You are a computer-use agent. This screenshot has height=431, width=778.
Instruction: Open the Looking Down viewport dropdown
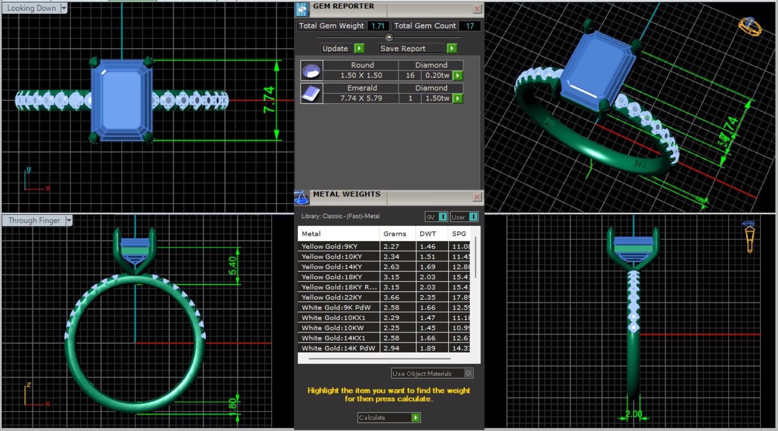63,8
